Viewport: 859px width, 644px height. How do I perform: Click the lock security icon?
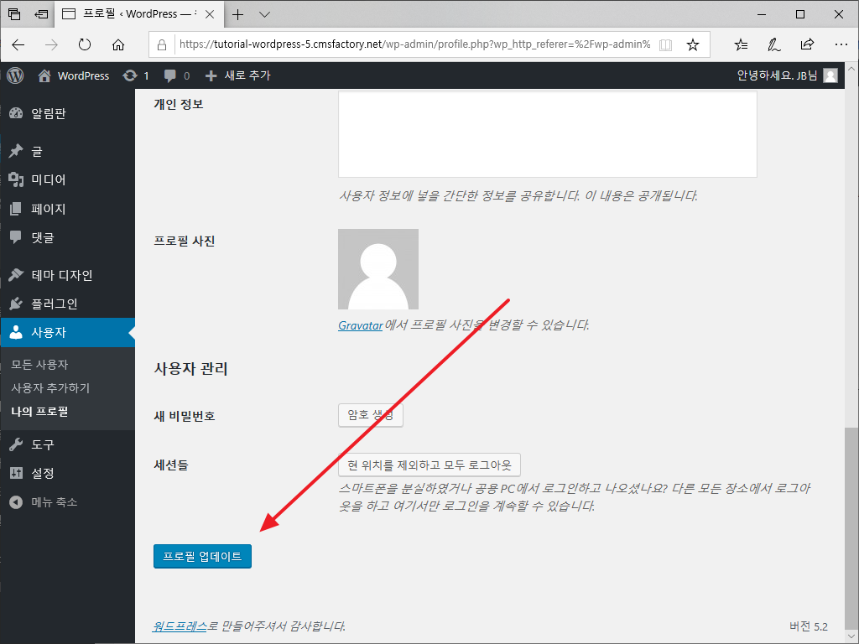[162, 45]
